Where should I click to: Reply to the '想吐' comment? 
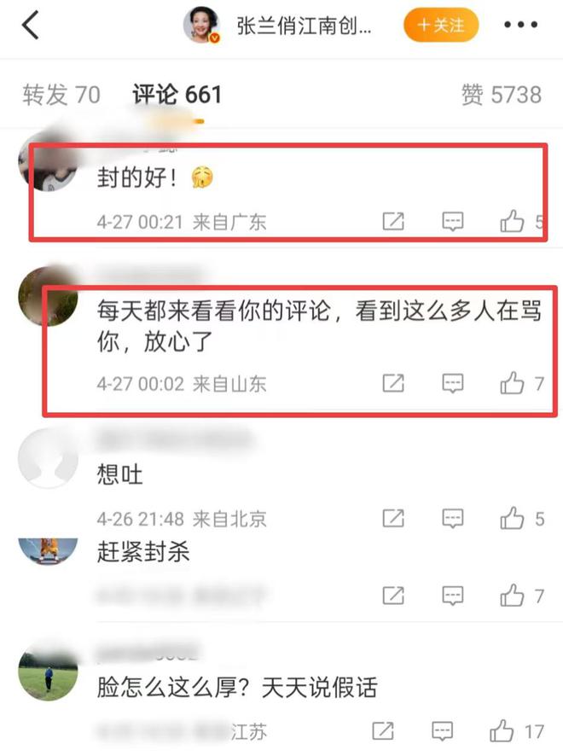click(453, 519)
